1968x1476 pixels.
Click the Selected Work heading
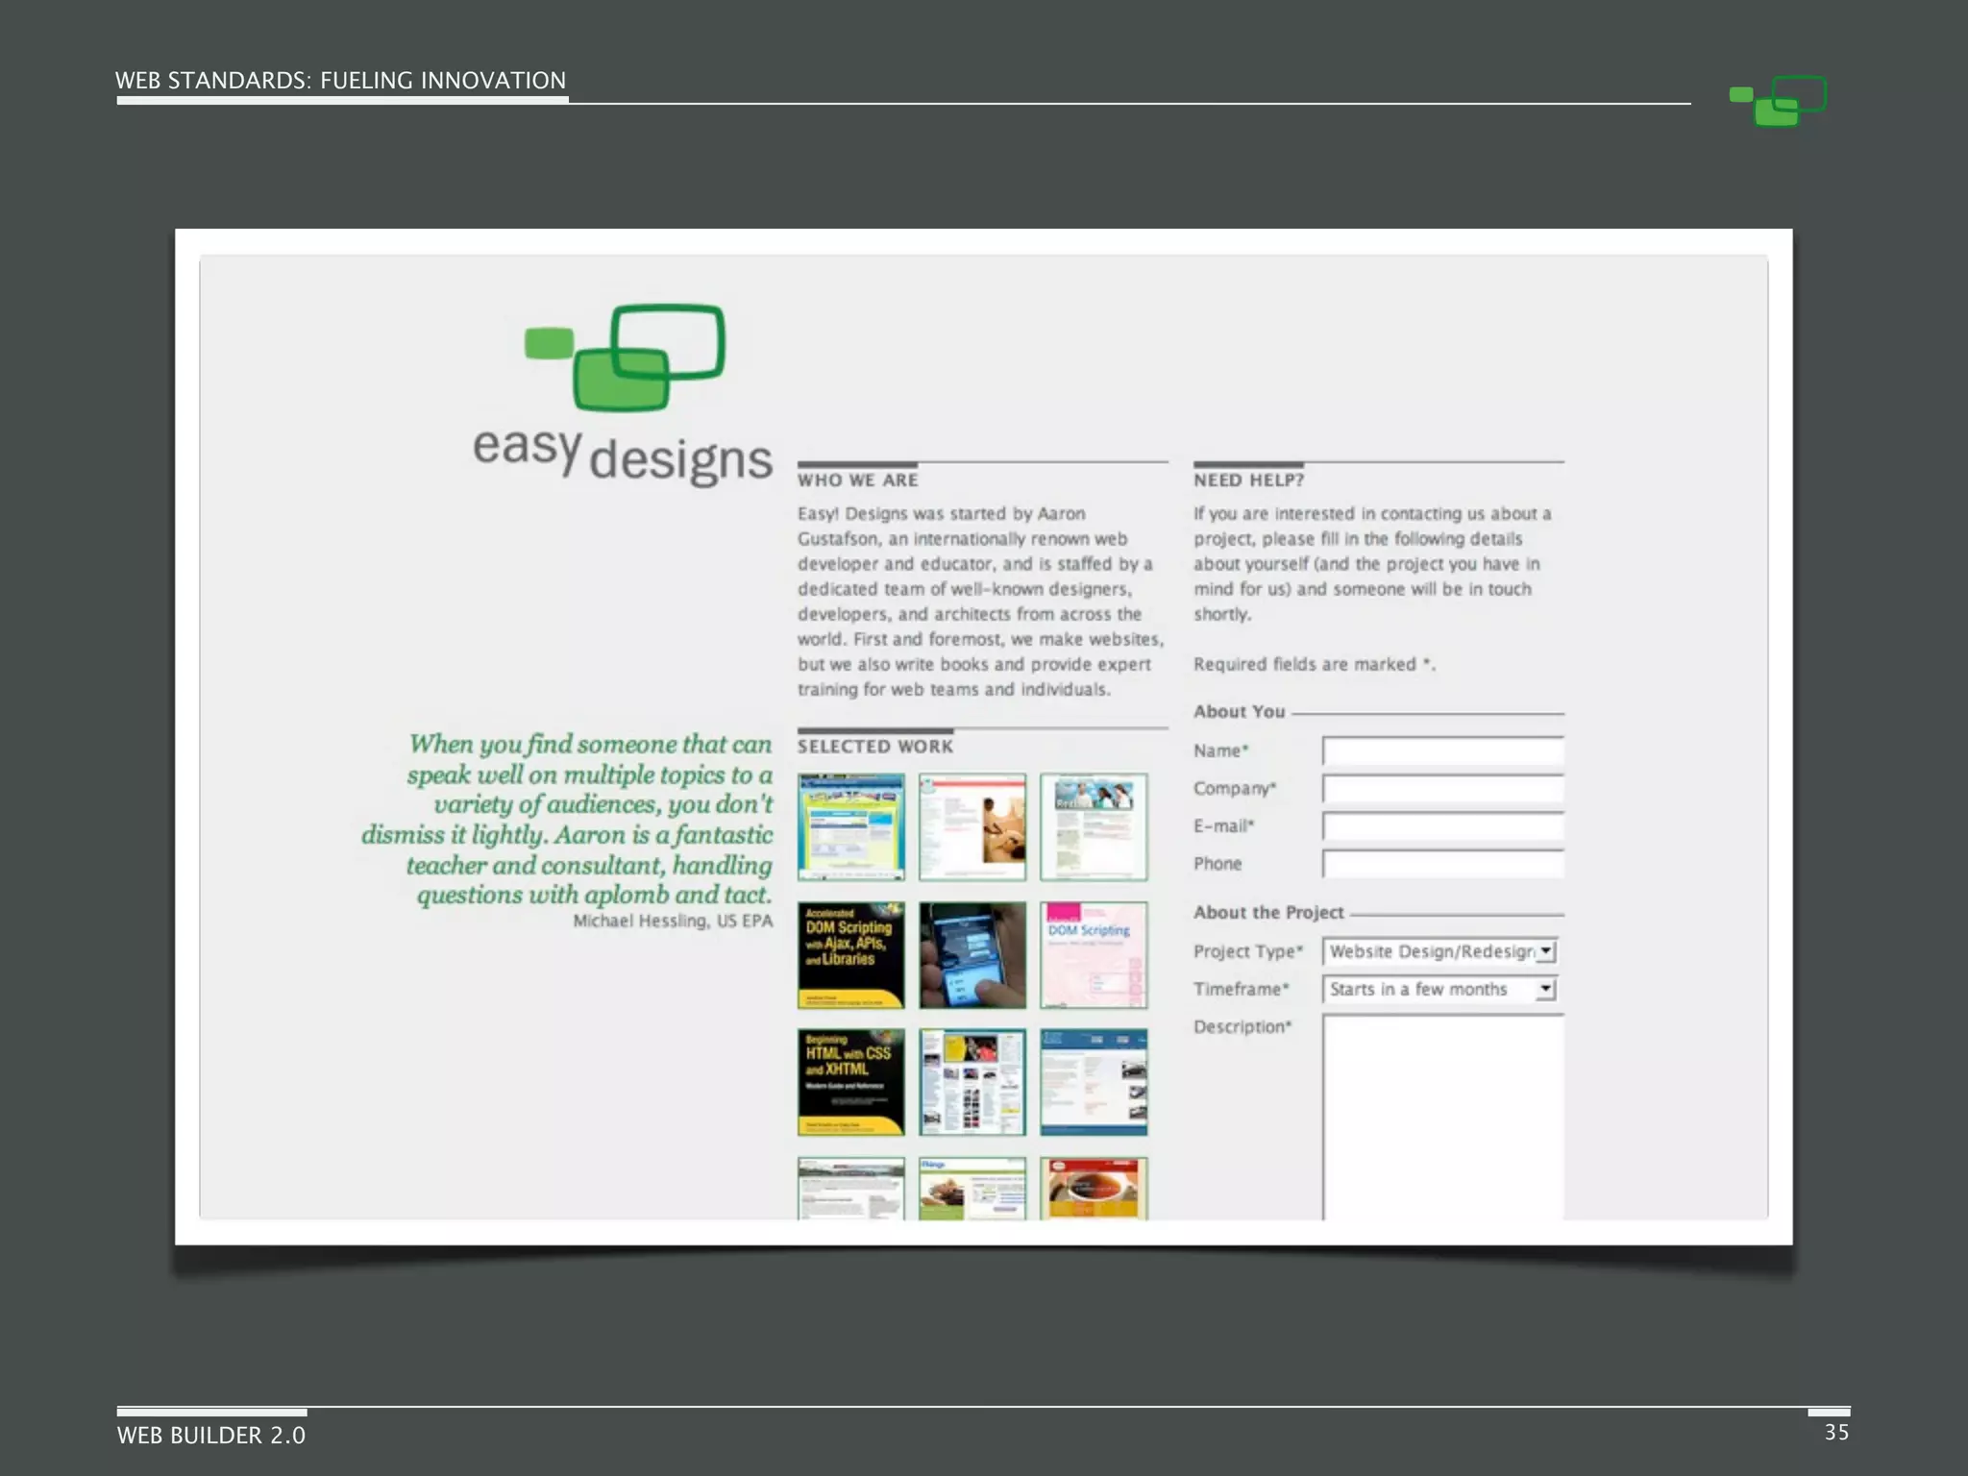[x=874, y=747]
